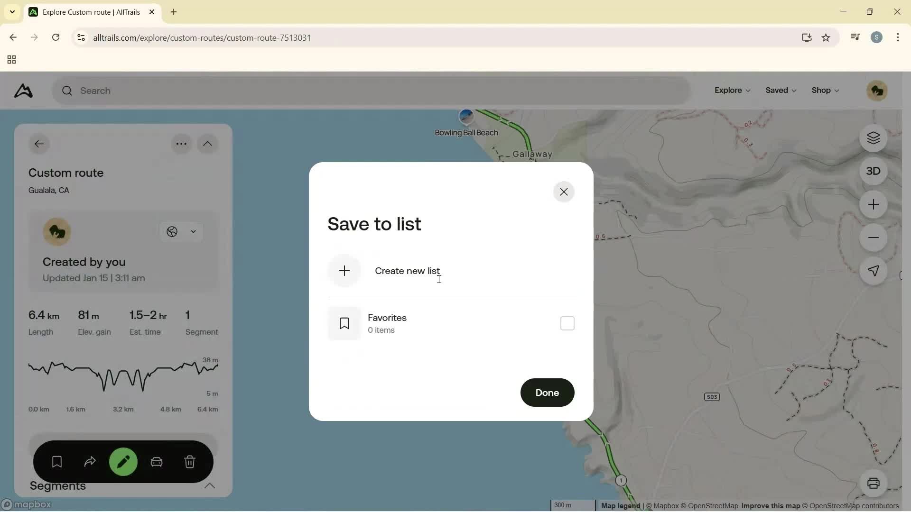This screenshot has width=911, height=512.
Task: Zoom out on the map
Action: (874, 238)
